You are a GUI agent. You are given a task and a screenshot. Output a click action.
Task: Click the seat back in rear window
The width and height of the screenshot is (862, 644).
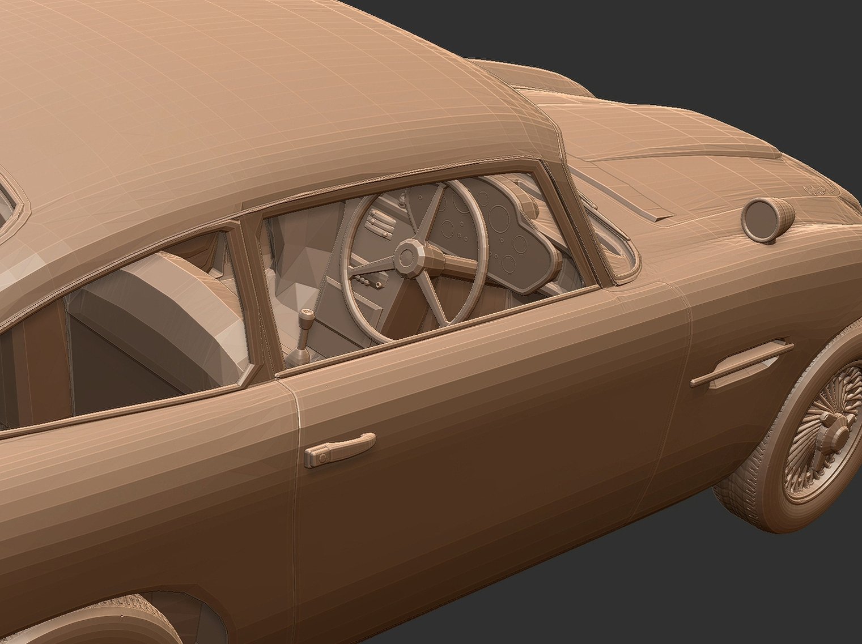tap(160, 321)
